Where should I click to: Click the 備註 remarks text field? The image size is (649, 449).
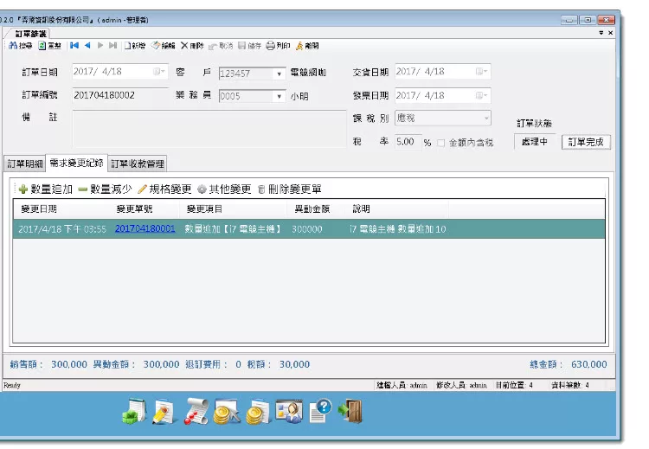(x=208, y=130)
